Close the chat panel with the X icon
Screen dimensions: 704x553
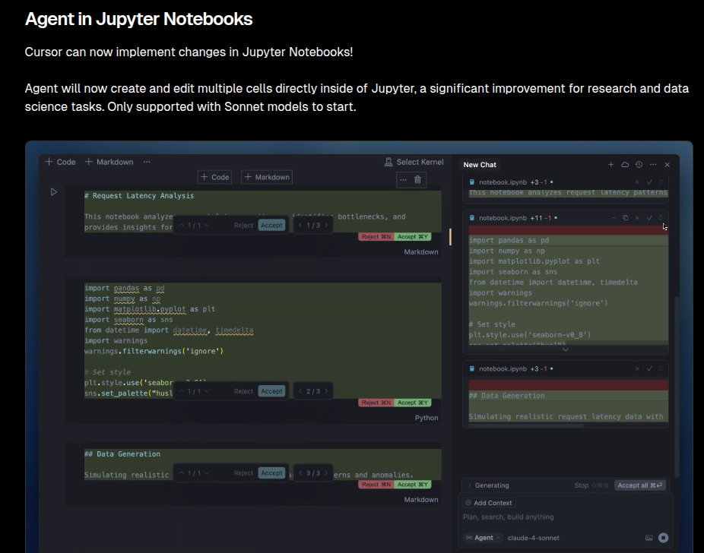(668, 165)
